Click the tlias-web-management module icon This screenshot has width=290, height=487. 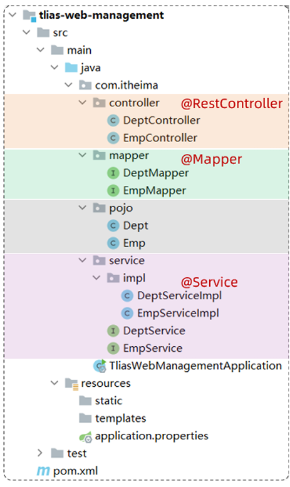pos(29,16)
